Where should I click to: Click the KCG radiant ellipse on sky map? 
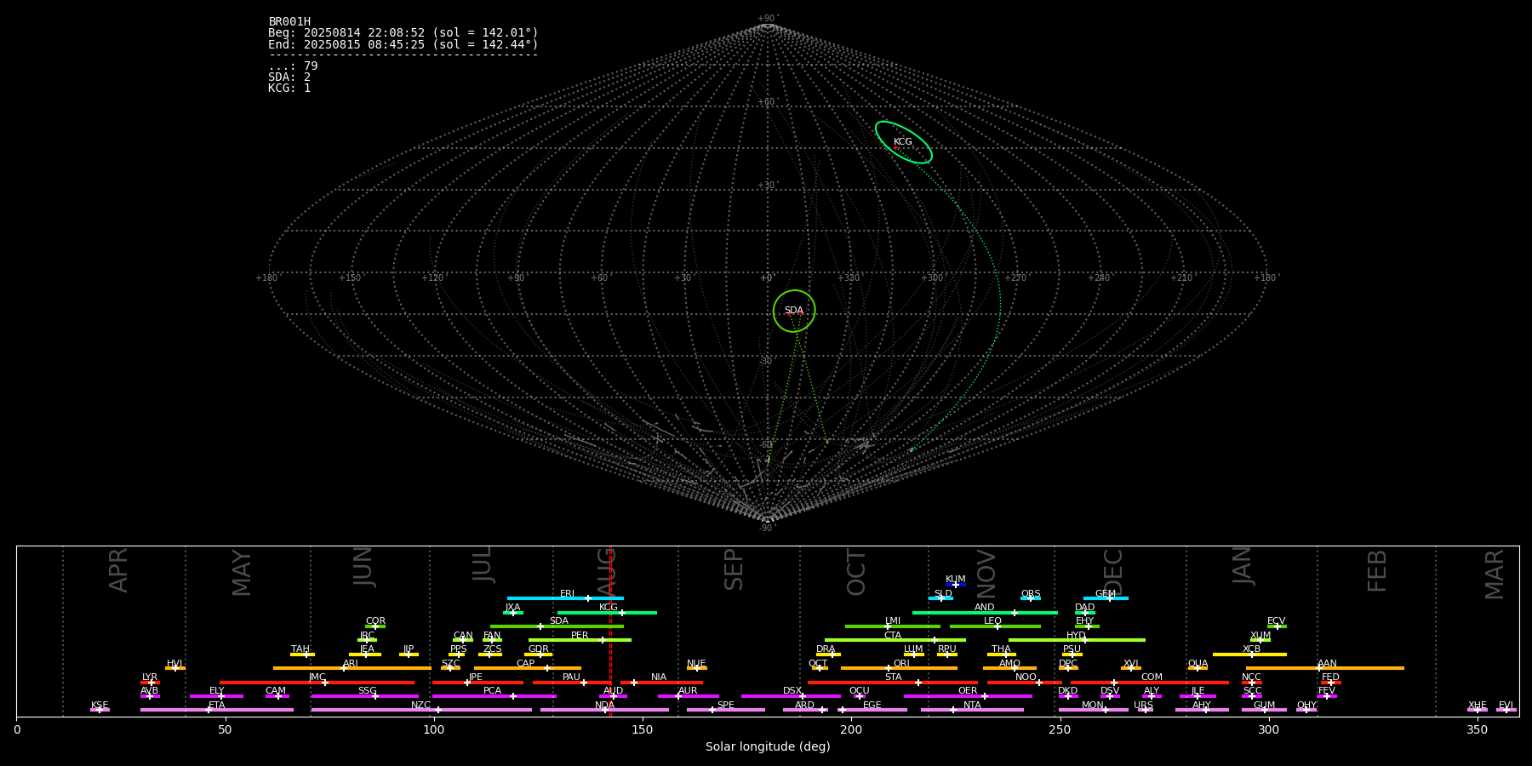pos(904,142)
